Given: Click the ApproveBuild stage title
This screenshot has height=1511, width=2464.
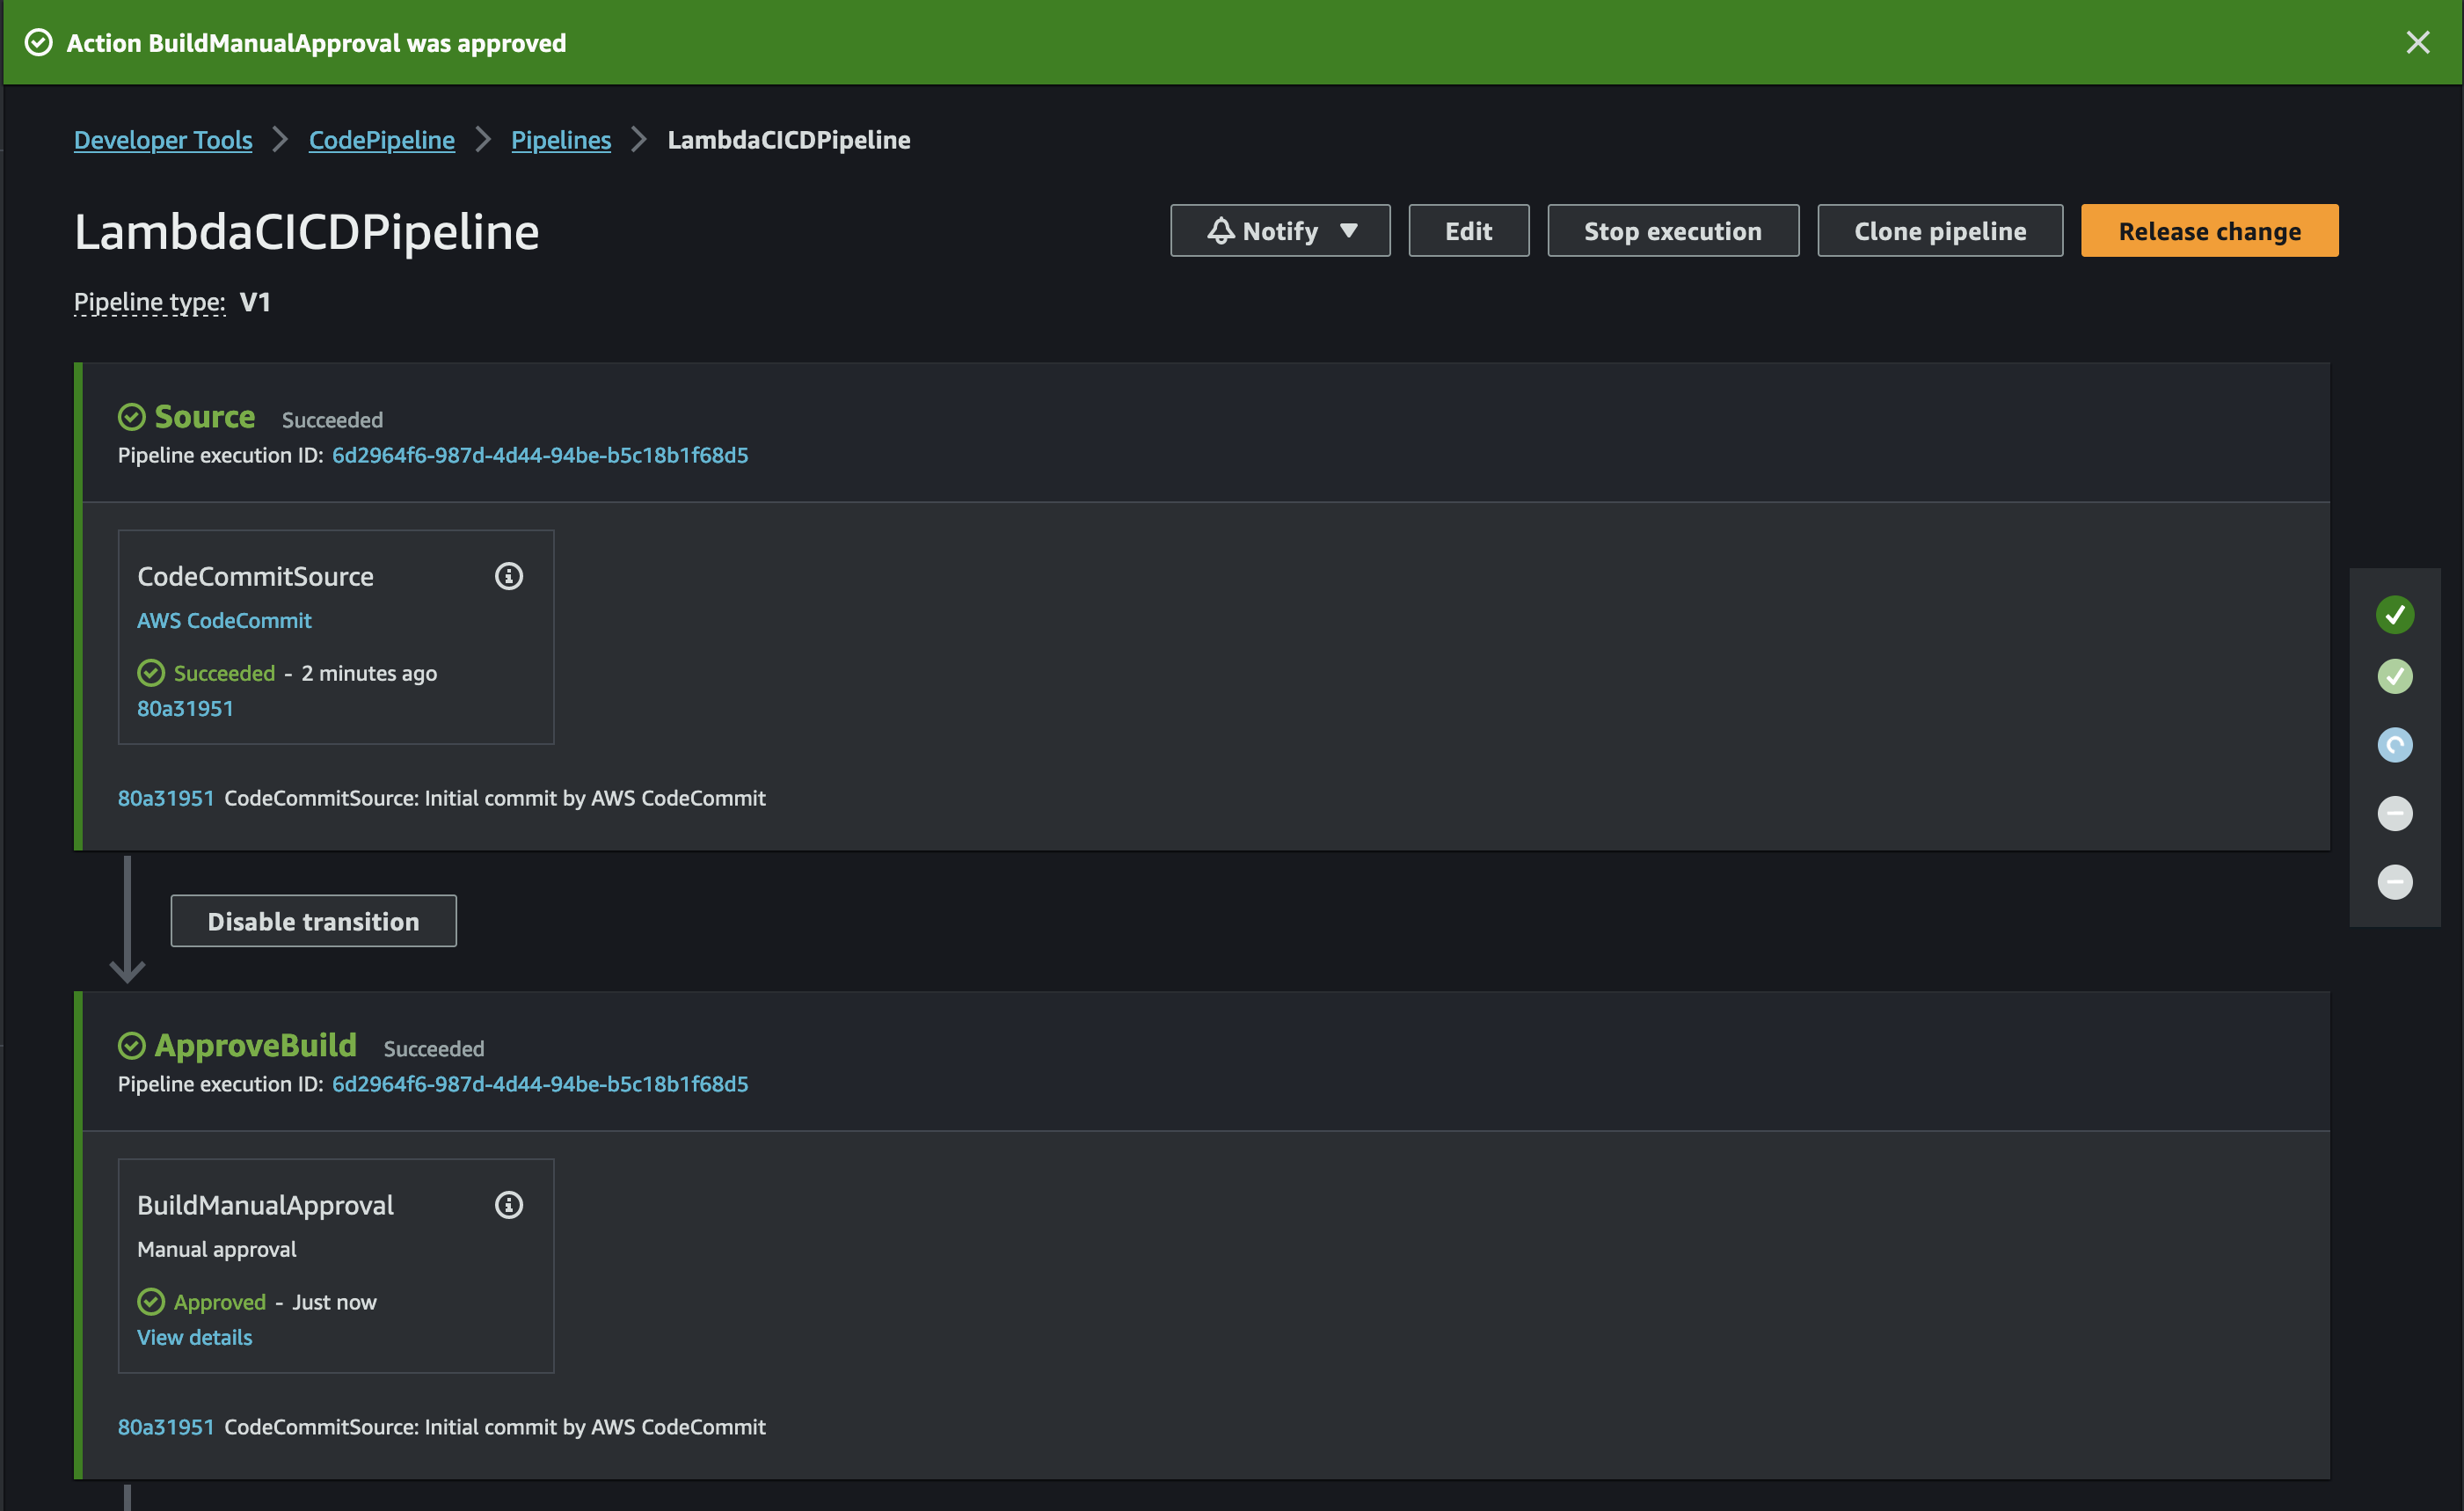Looking at the screenshot, I should [256, 1045].
